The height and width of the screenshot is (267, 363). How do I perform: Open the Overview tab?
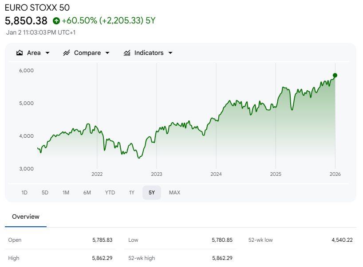point(26,217)
